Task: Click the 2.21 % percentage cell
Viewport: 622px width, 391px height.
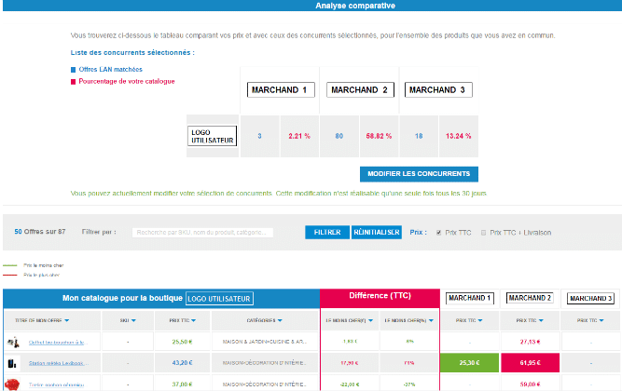Action: pos(299,136)
